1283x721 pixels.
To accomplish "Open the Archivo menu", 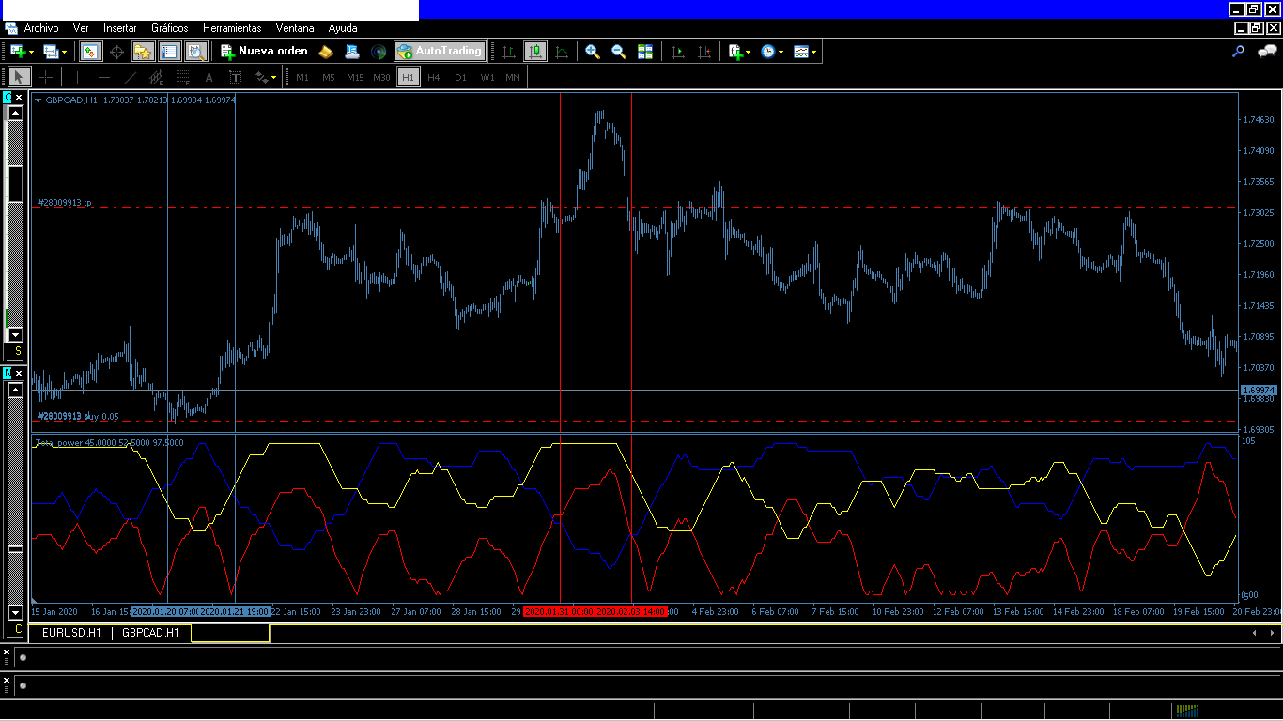I will [x=41, y=28].
